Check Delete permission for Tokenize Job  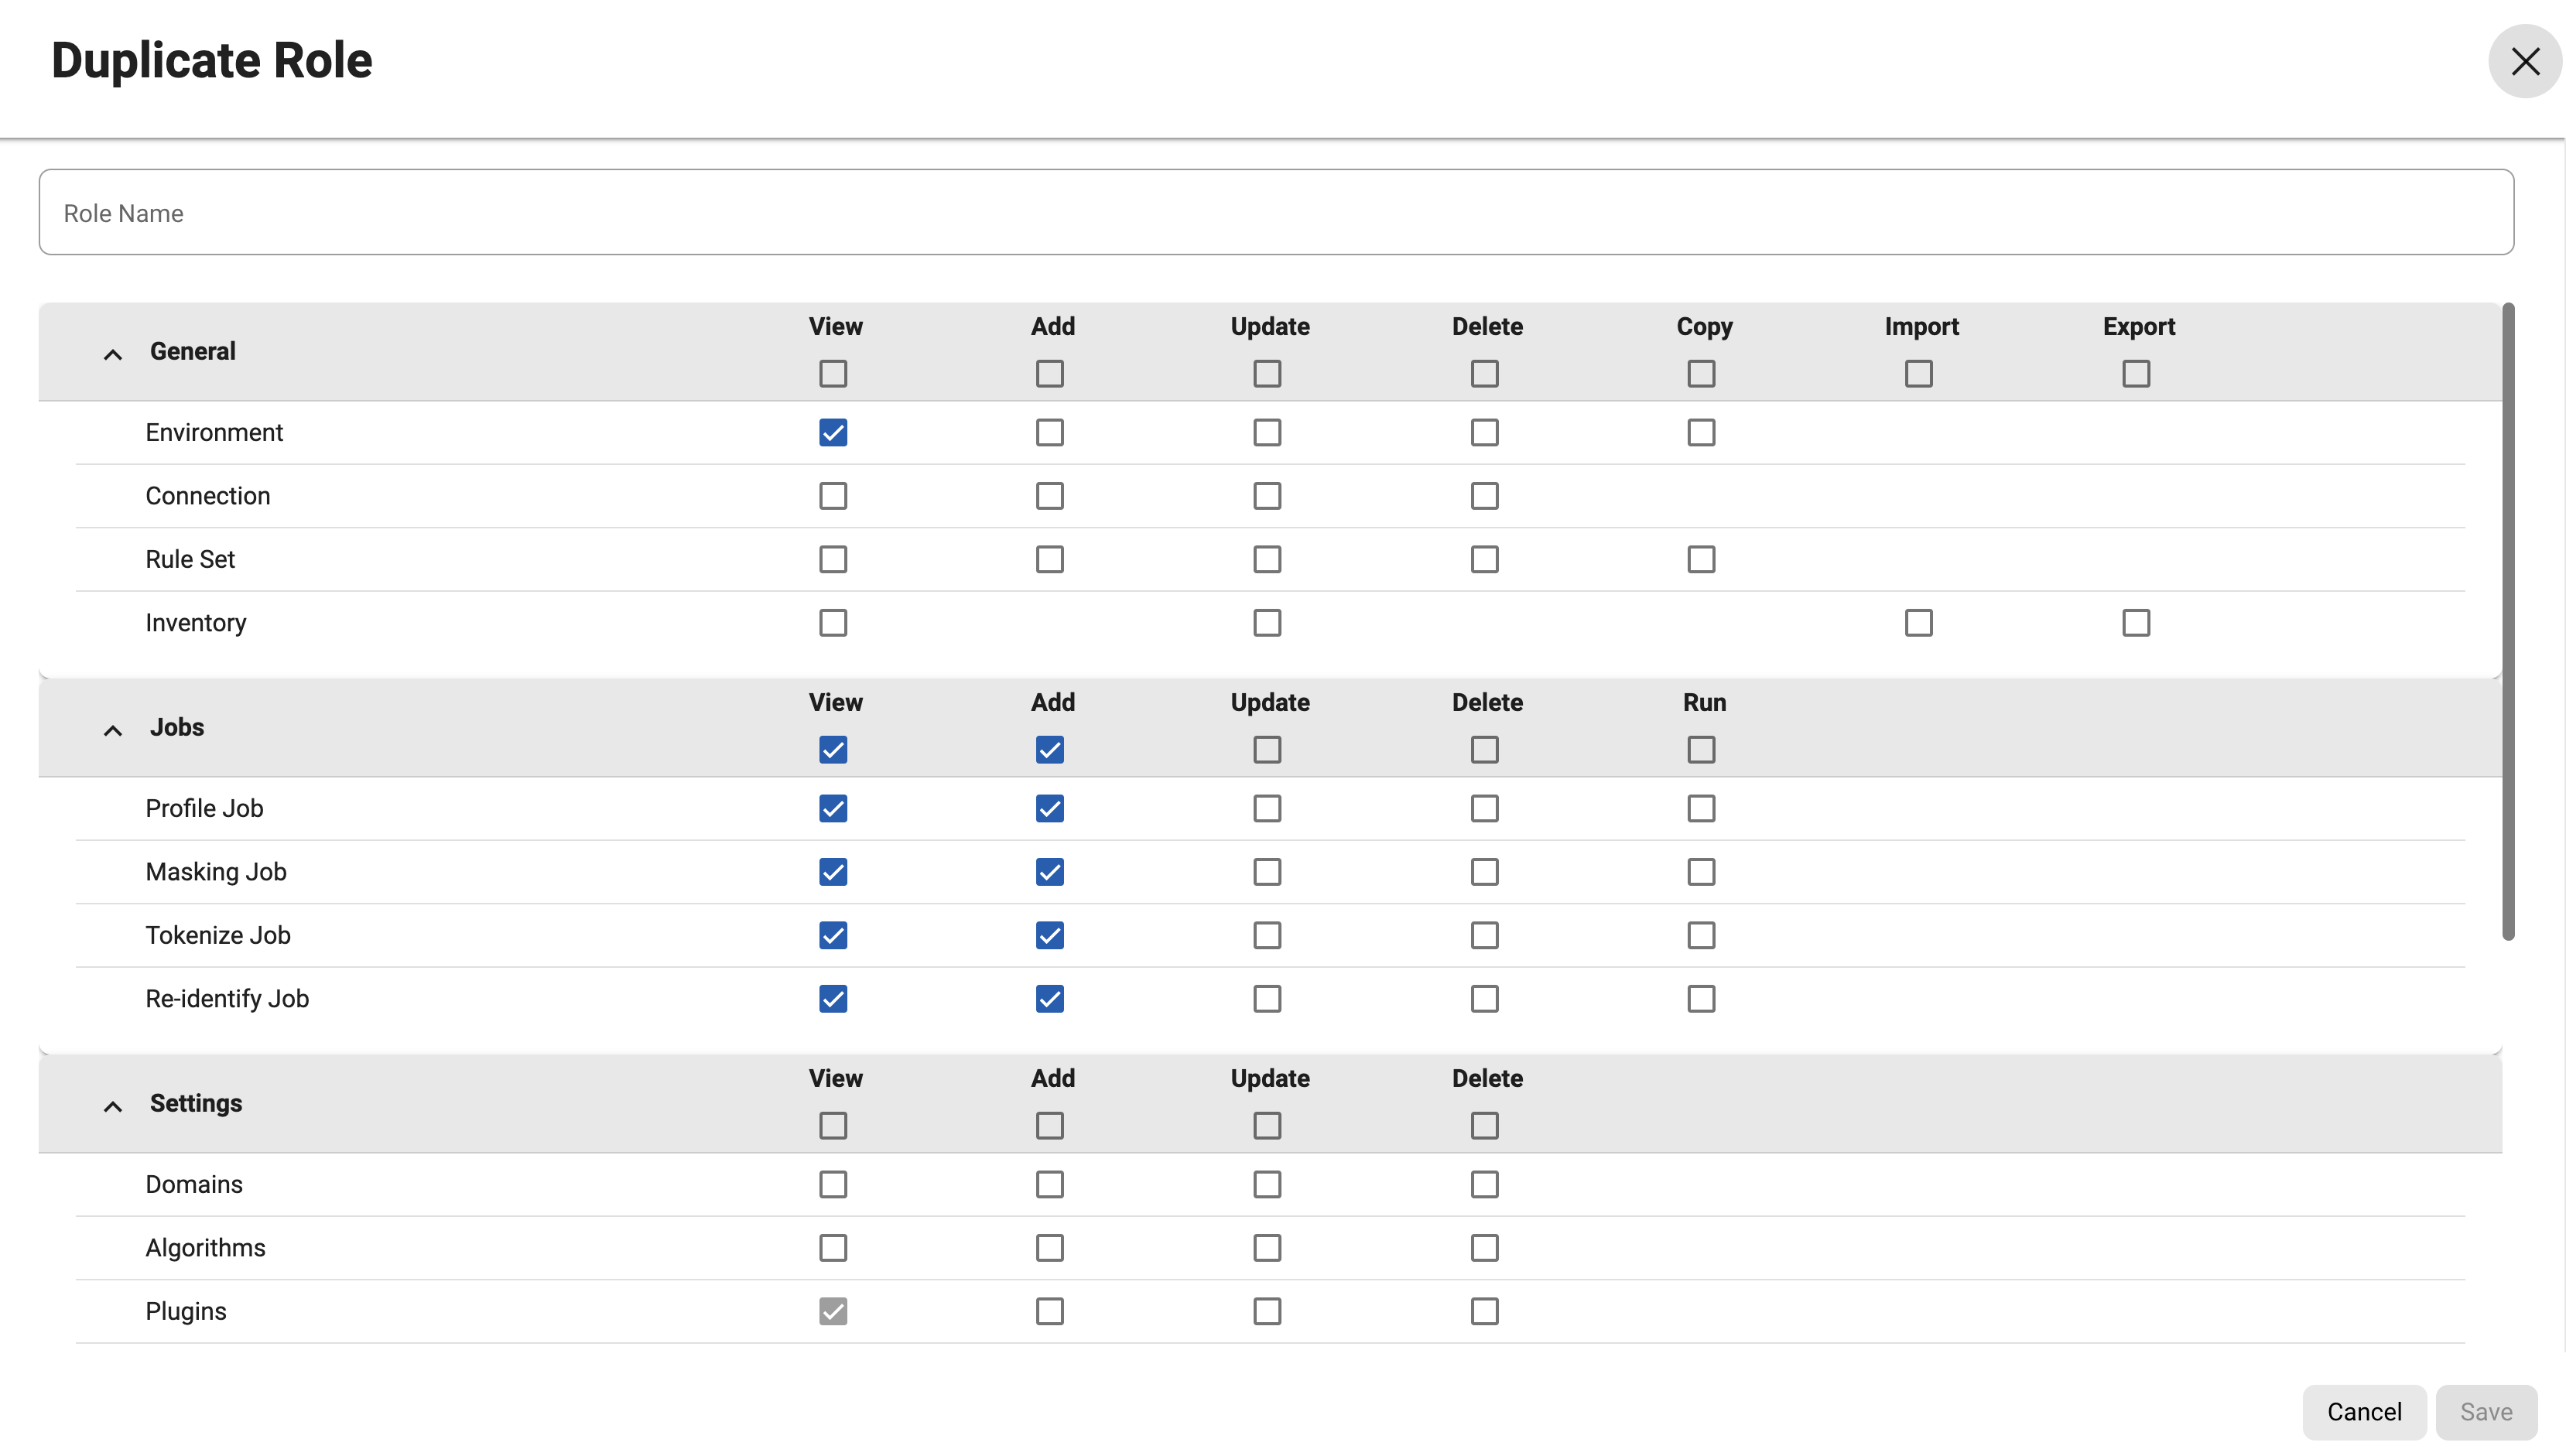tap(1484, 935)
